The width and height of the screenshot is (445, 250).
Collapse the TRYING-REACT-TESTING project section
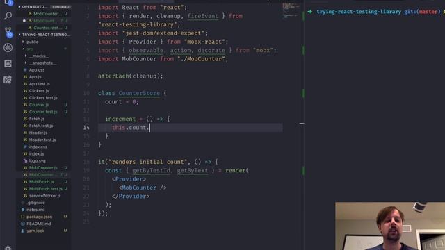tap(19, 35)
